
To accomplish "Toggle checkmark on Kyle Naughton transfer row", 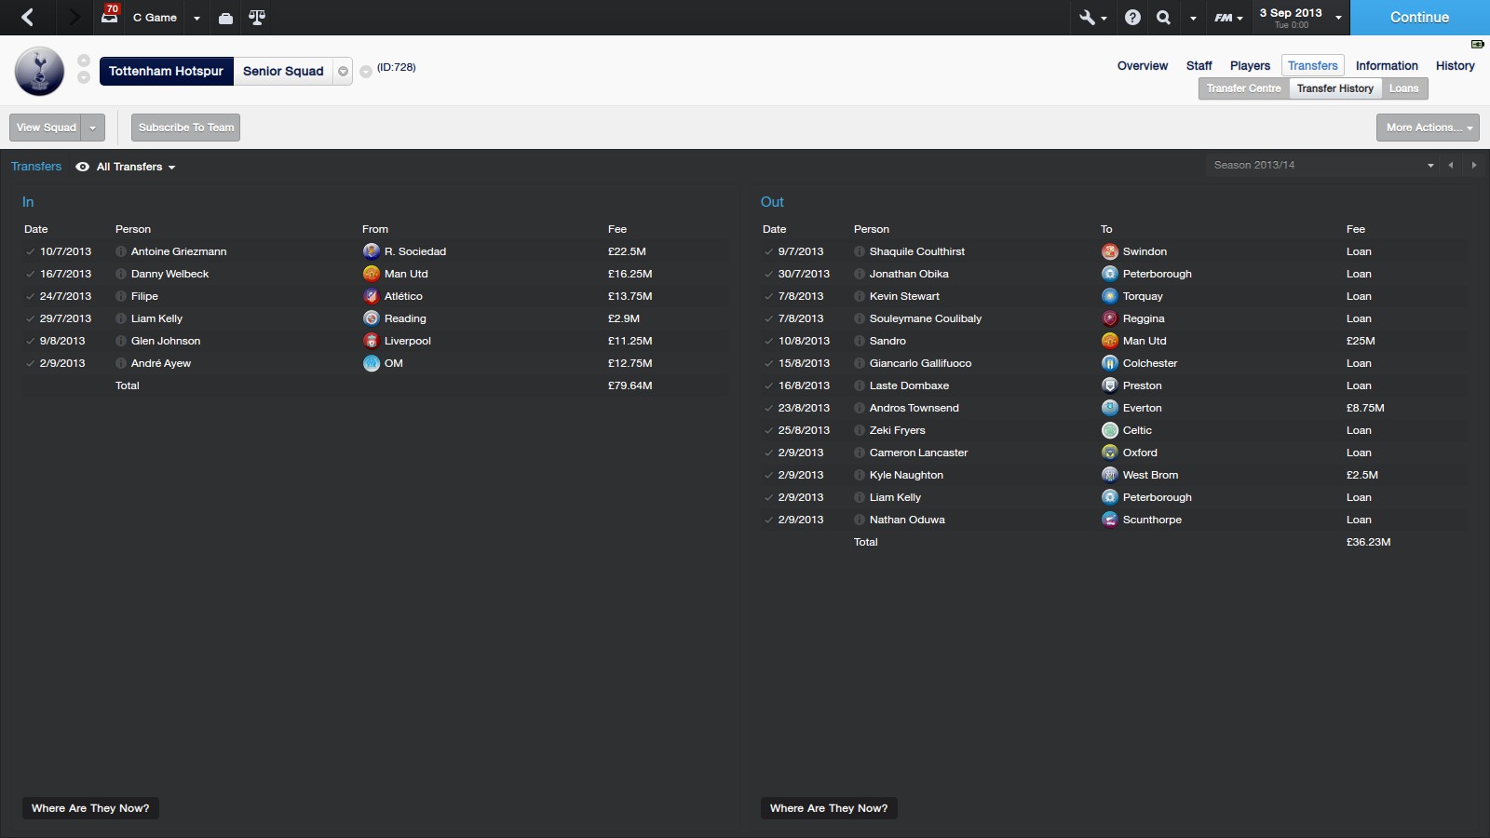I will coord(768,475).
